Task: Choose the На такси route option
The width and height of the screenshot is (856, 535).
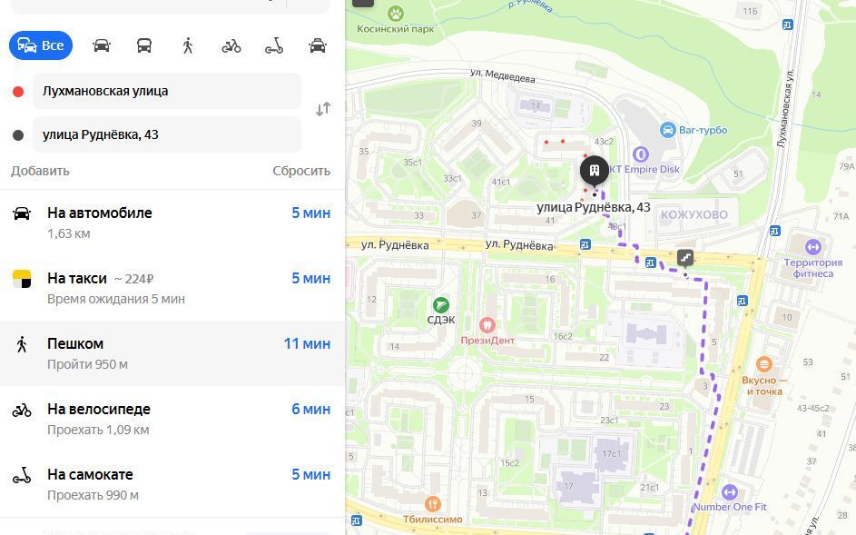Action: pyautogui.click(x=172, y=289)
